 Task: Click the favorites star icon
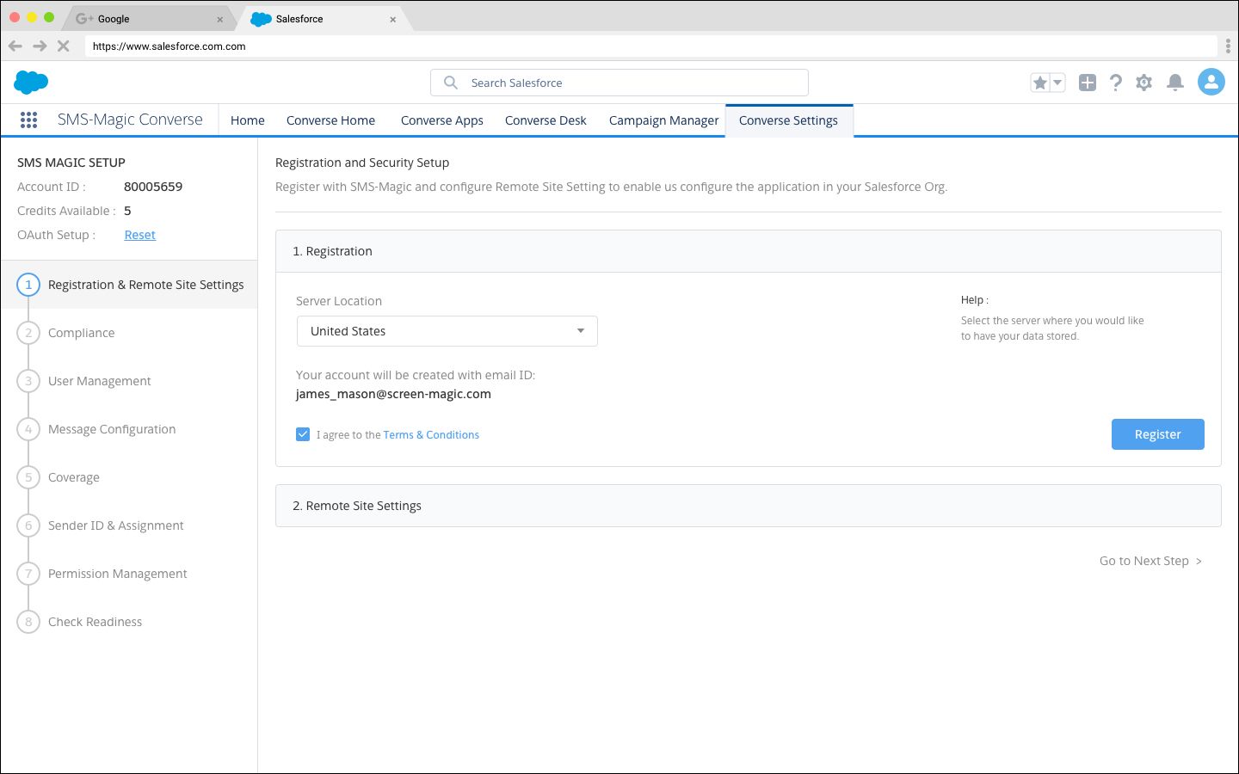1040,83
